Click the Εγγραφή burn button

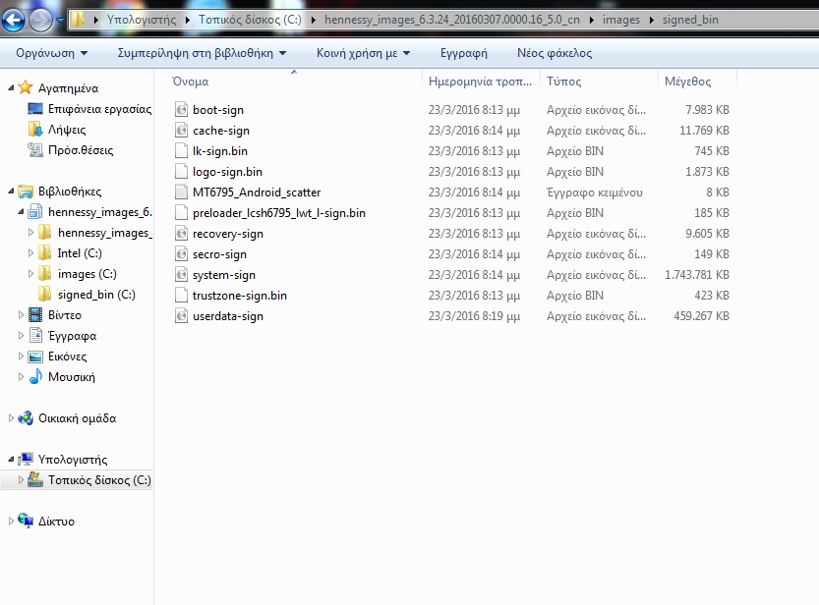[464, 53]
